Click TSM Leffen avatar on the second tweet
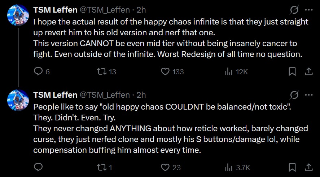The width and height of the screenshot is (320, 177). click(18, 100)
